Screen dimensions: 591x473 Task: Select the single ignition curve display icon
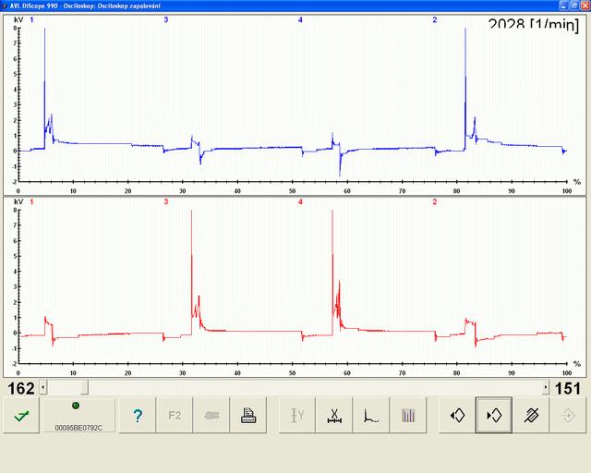[370, 416]
